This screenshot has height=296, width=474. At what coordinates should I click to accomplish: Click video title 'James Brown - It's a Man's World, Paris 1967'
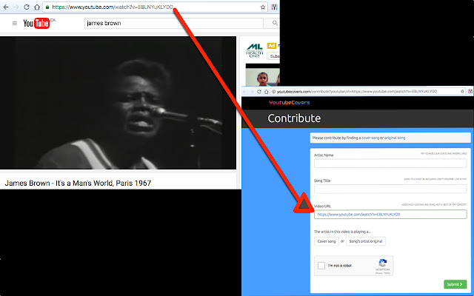pos(78,183)
